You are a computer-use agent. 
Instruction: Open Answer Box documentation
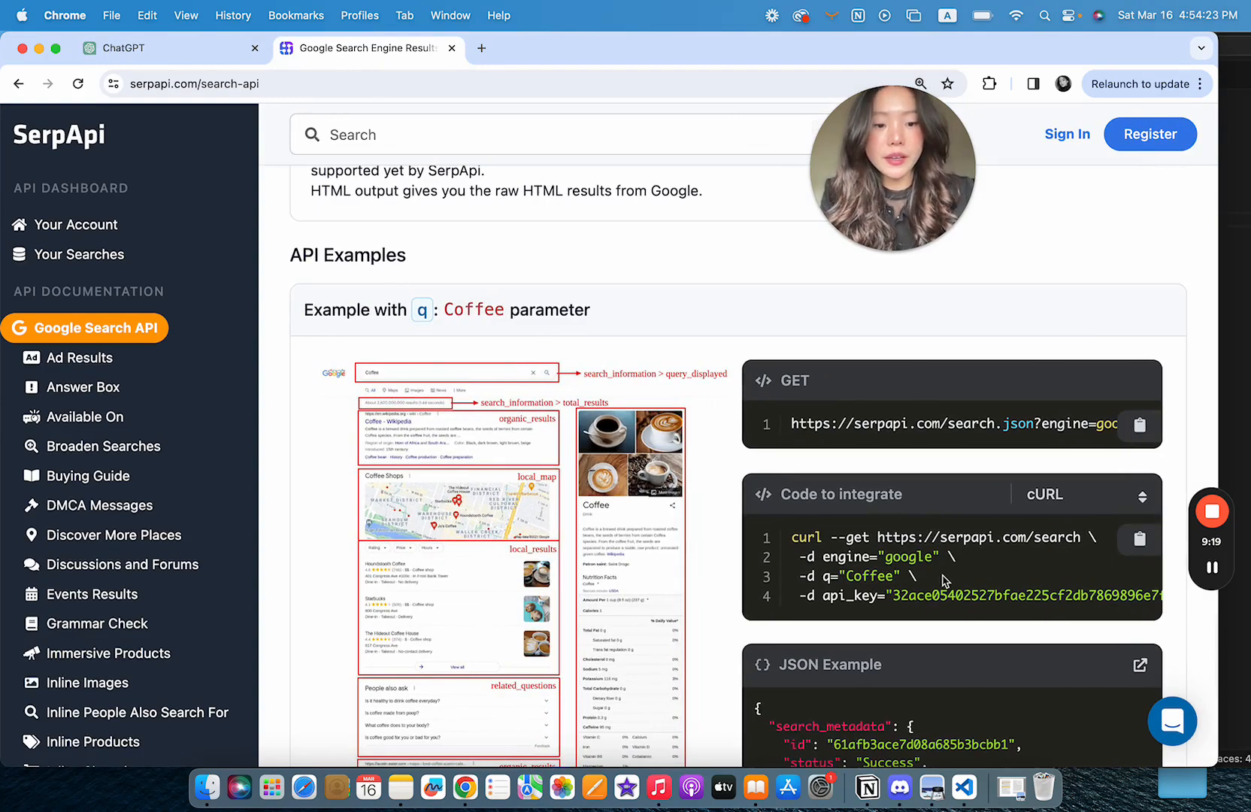pyautogui.click(x=72, y=387)
